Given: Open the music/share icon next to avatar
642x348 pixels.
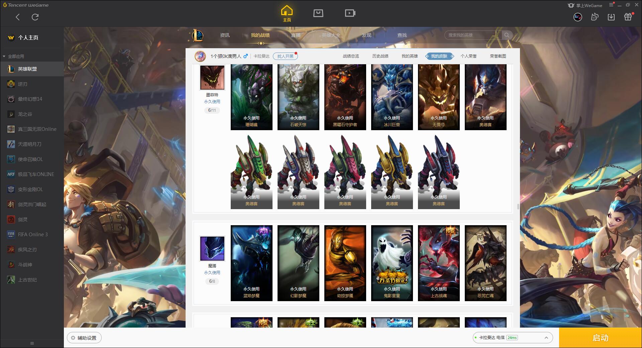Looking at the screenshot, I should click(595, 17).
